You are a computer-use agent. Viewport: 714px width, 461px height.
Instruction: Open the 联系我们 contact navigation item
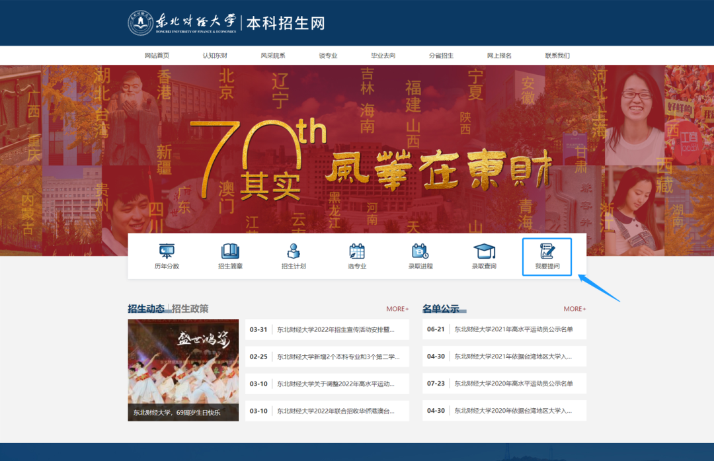557,56
